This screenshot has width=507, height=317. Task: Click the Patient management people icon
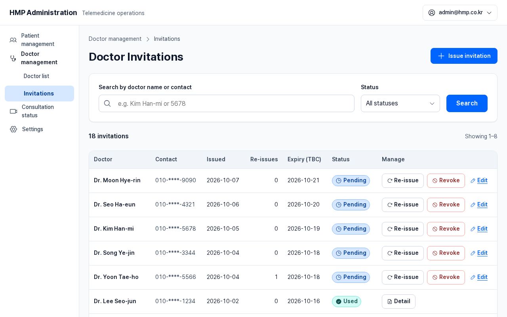pyautogui.click(x=13, y=40)
